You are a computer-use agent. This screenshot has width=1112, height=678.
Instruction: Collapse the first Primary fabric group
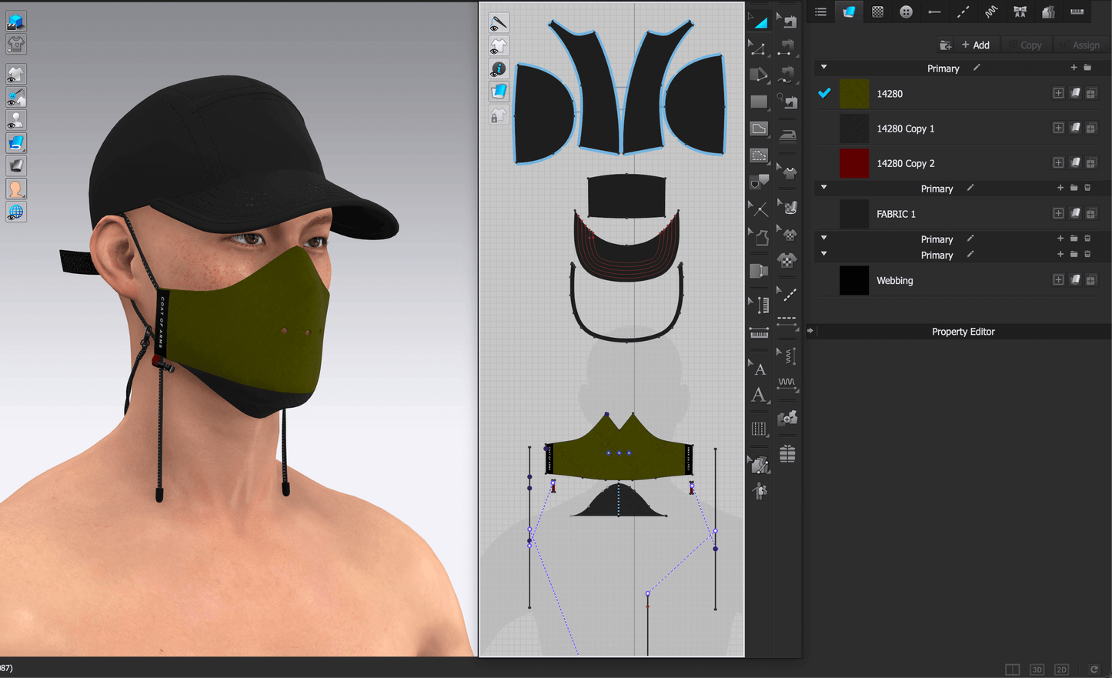(823, 68)
